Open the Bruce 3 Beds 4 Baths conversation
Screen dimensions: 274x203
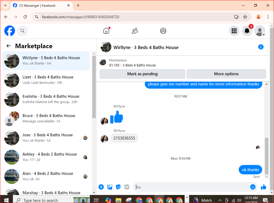pyautogui.click(x=46, y=118)
